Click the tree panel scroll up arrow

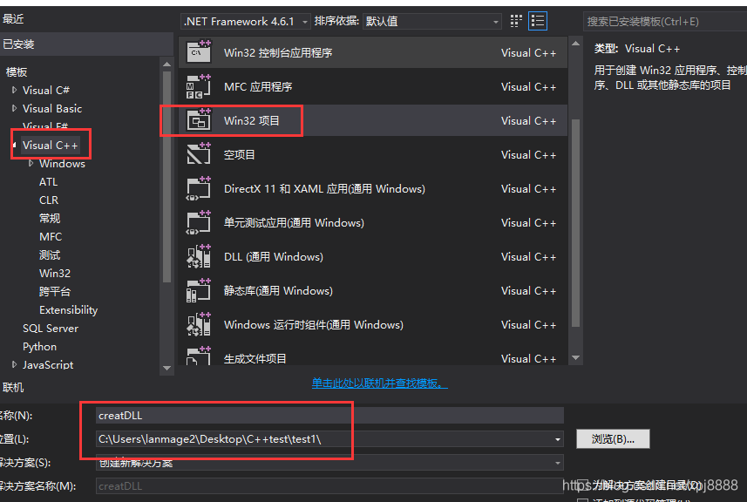pos(166,64)
